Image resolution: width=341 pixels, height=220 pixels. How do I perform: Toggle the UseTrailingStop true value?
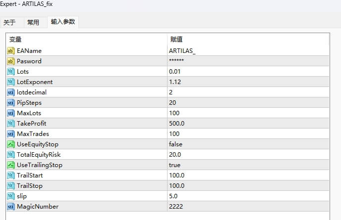[x=174, y=165]
